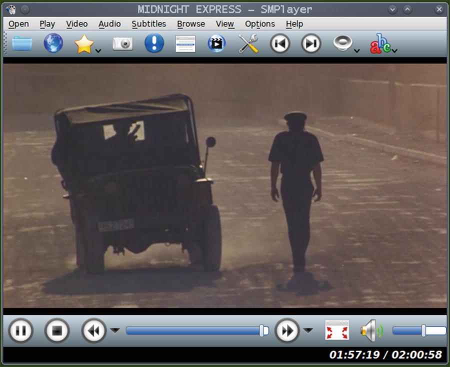Toggle fullscreen with the red arrows icon
The image size is (450, 367).
coord(337,330)
